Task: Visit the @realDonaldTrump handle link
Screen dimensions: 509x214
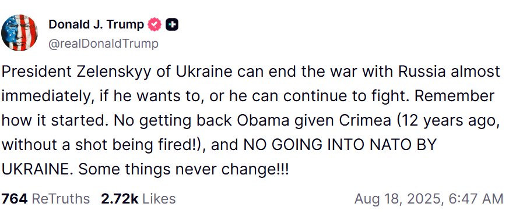Action: 104,44
